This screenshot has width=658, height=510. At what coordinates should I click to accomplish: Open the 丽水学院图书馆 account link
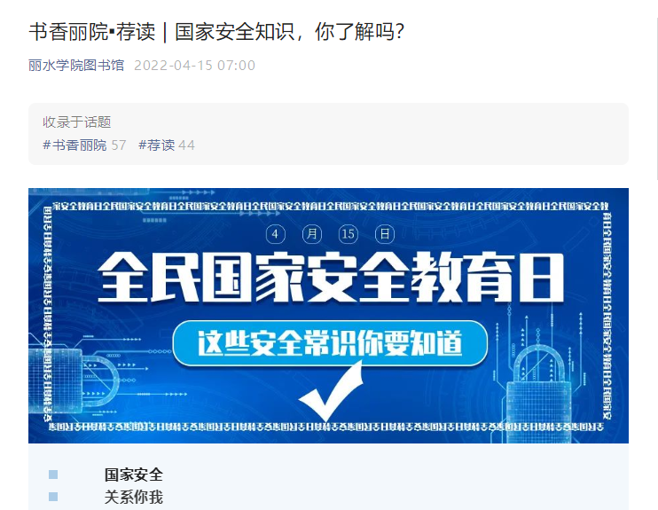tap(76, 65)
